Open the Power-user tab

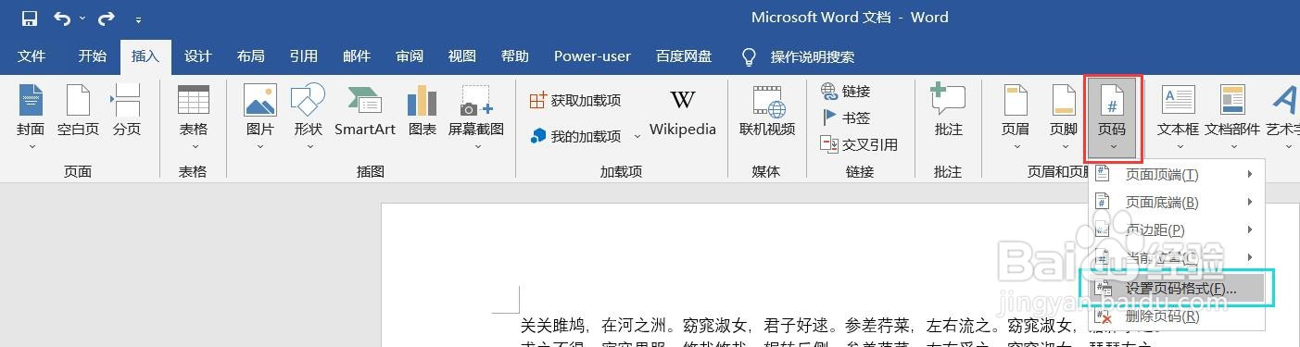point(592,56)
